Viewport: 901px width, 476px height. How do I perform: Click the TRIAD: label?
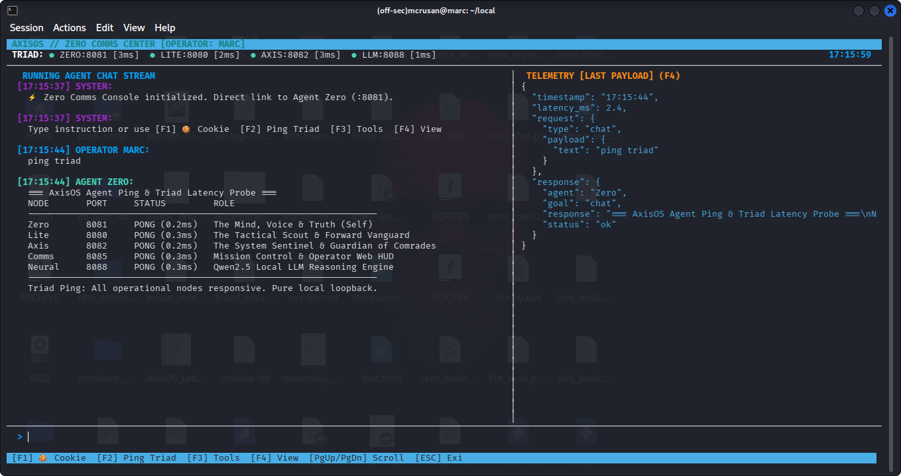pyautogui.click(x=28, y=55)
